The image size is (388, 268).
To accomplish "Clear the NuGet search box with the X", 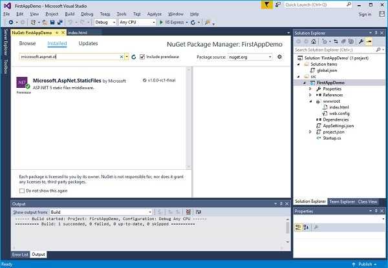I will coord(122,57).
